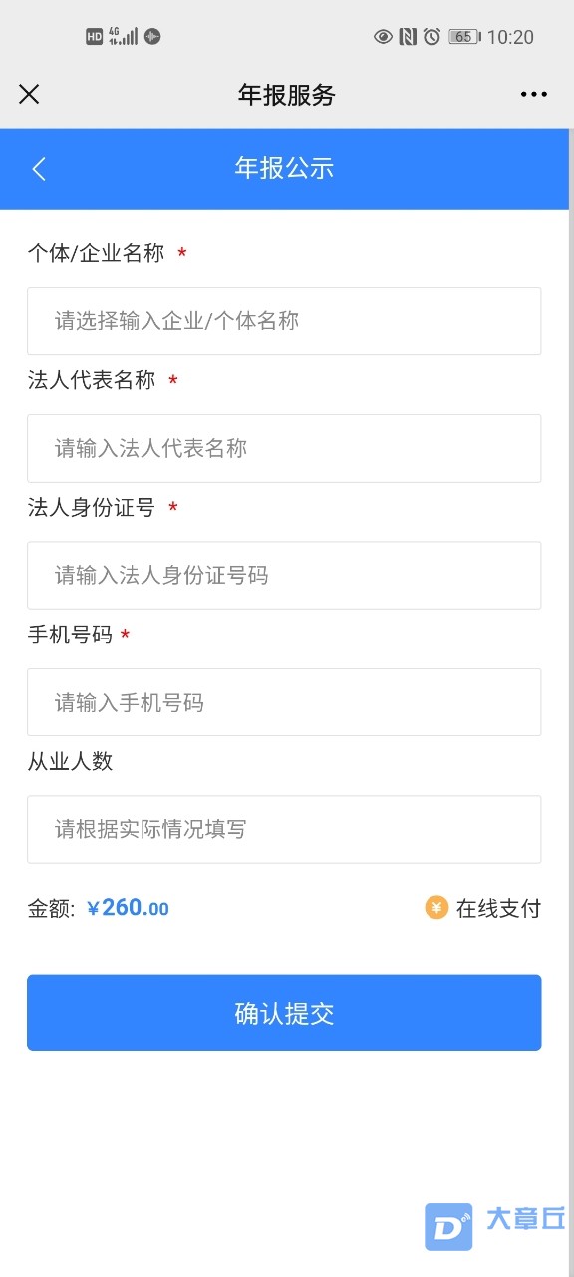This screenshot has height=1277, width=574.
Task: Select the 个体/企业名称 selection field
Action: tap(284, 321)
